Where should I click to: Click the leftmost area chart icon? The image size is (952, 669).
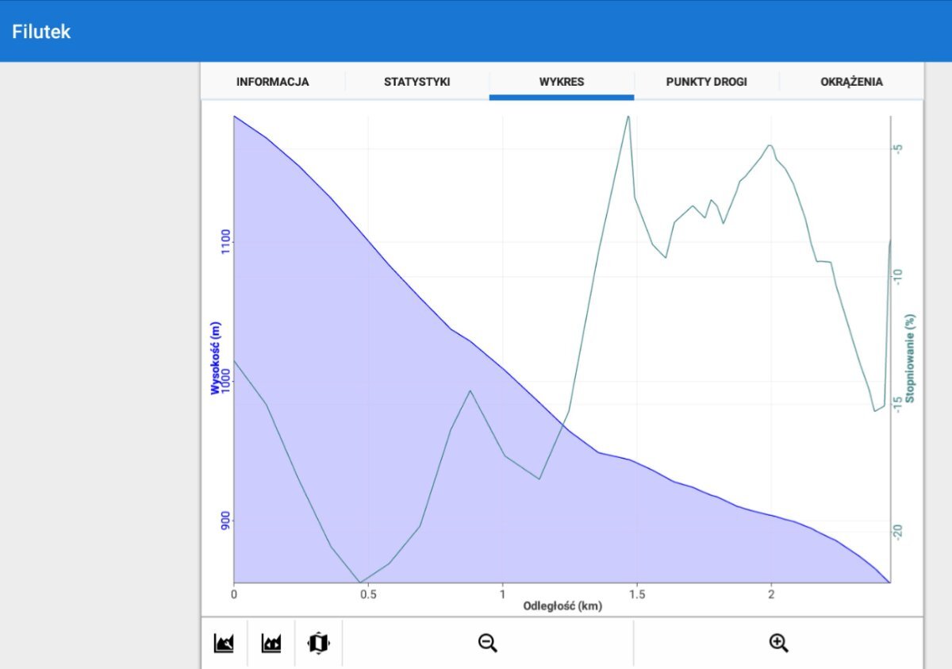pos(224,643)
